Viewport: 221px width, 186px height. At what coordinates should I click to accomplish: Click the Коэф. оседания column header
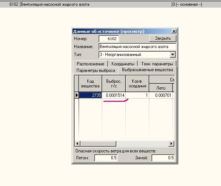pyautogui.click(x=137, y=84)
